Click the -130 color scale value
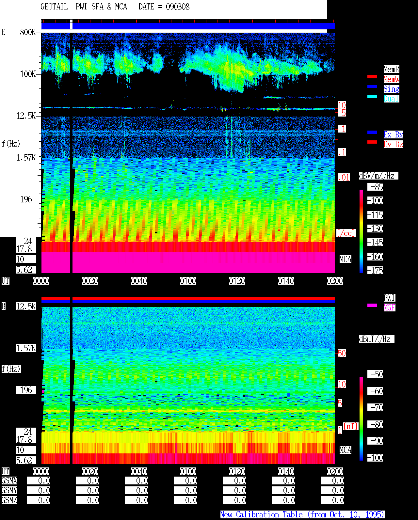 click(x=375, y=228)
